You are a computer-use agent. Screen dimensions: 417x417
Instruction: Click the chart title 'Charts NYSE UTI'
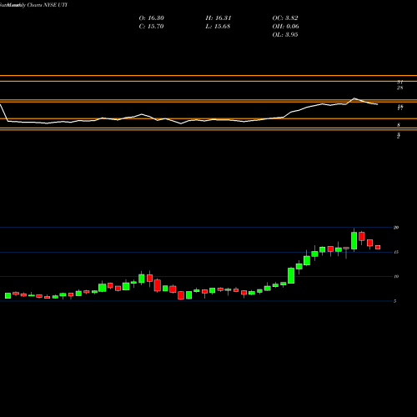[48, 5]
